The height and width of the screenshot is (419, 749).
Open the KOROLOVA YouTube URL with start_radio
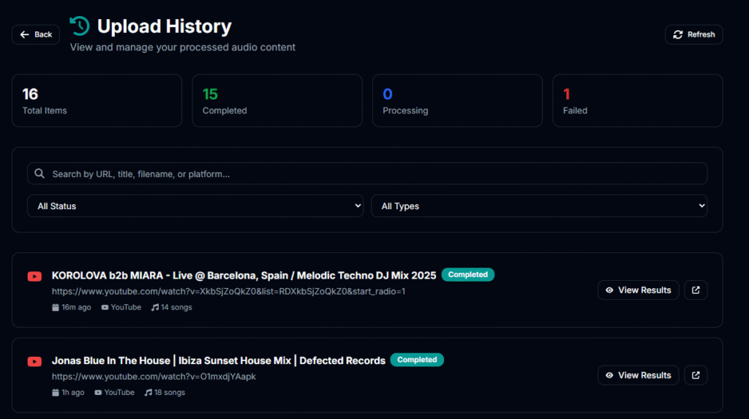click(228, 292)
